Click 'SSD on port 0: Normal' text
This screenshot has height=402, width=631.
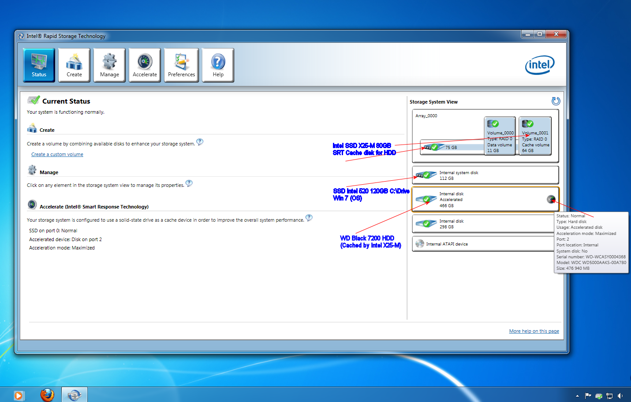pyautogui.click(x=53, y=231)
